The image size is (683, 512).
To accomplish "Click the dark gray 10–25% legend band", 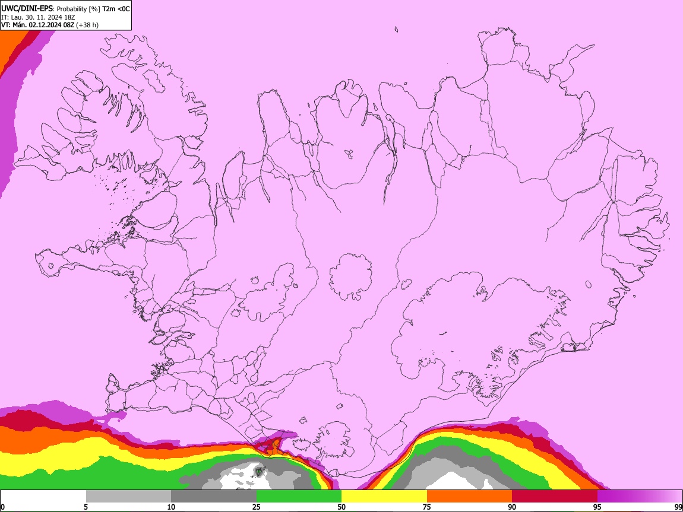I will 214,497.
